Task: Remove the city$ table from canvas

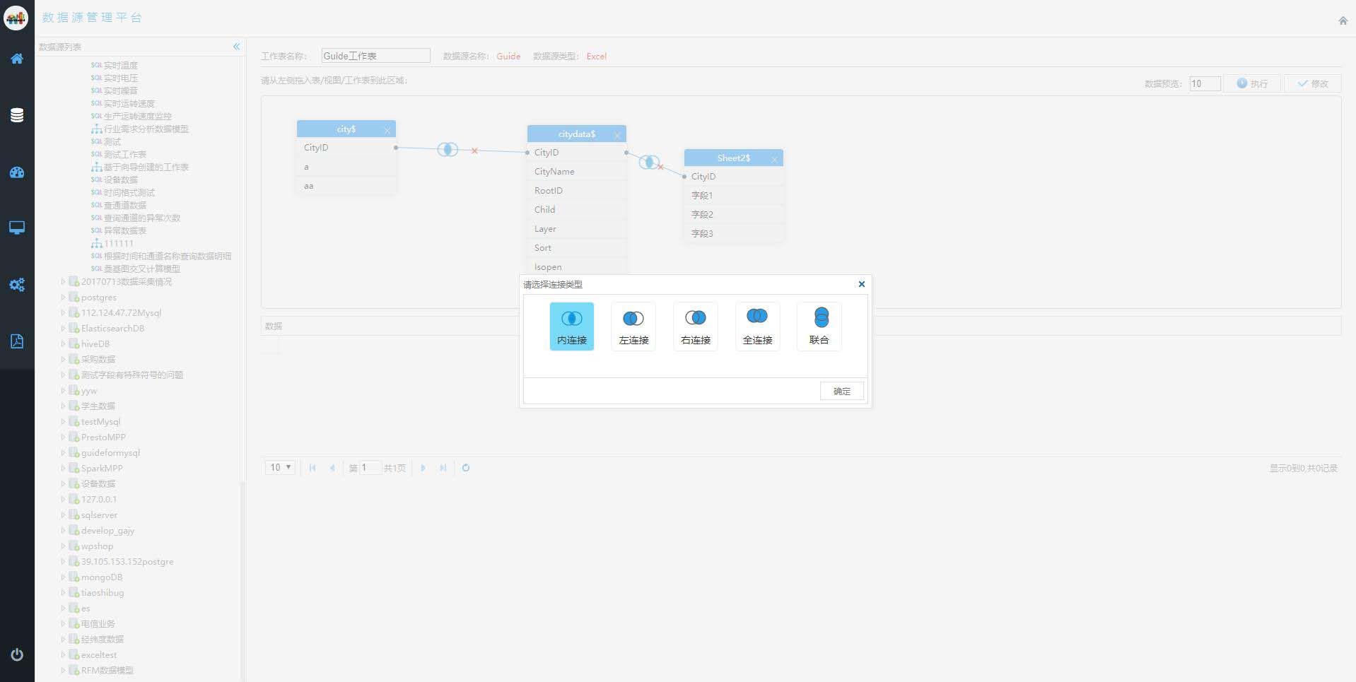Action: pyautogui.click(x=387, y=130)
